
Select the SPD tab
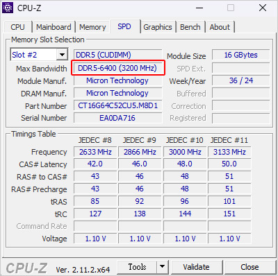(124, 26)
